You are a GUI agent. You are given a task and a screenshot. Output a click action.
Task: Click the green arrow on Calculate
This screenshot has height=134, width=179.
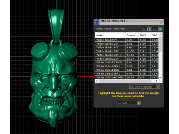(138, 103)
